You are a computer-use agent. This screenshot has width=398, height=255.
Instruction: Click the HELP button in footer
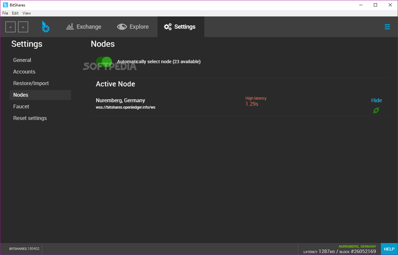point(389,249)
